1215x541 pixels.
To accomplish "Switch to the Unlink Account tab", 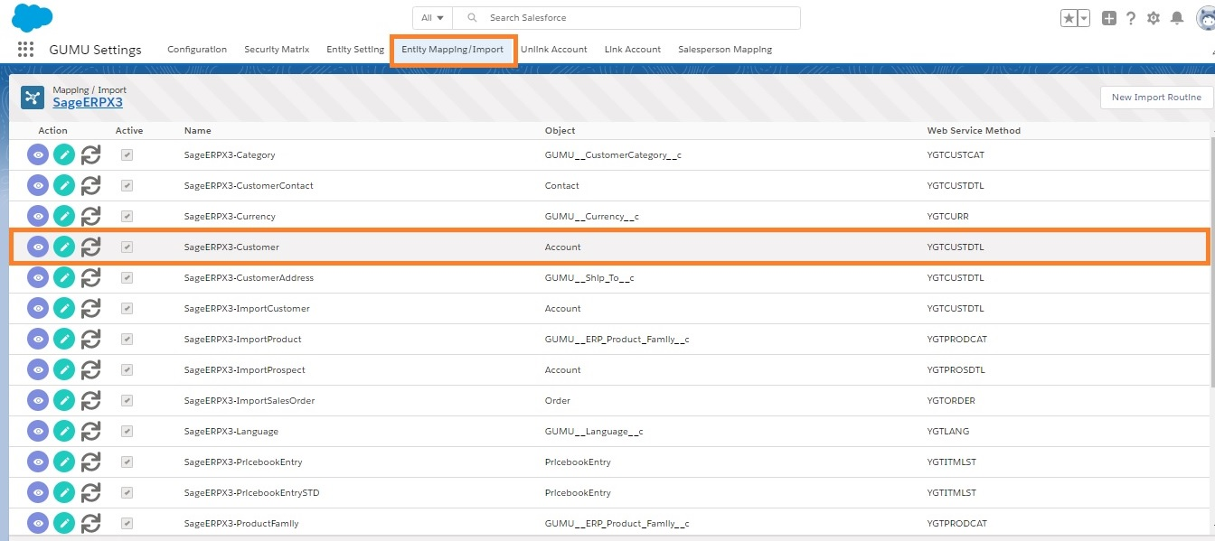I will (554, 50).
